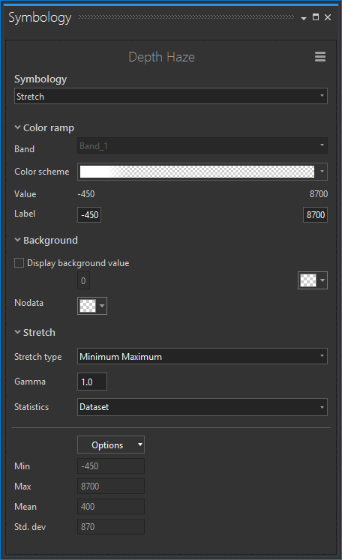The image size is (342, 560).
Task: Click the Gamma input field
Action: point(92,382)
